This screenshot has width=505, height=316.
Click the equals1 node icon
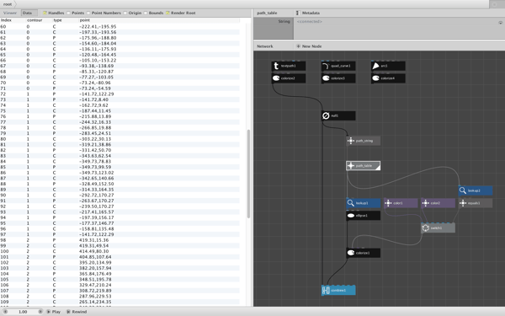(462, 203)
